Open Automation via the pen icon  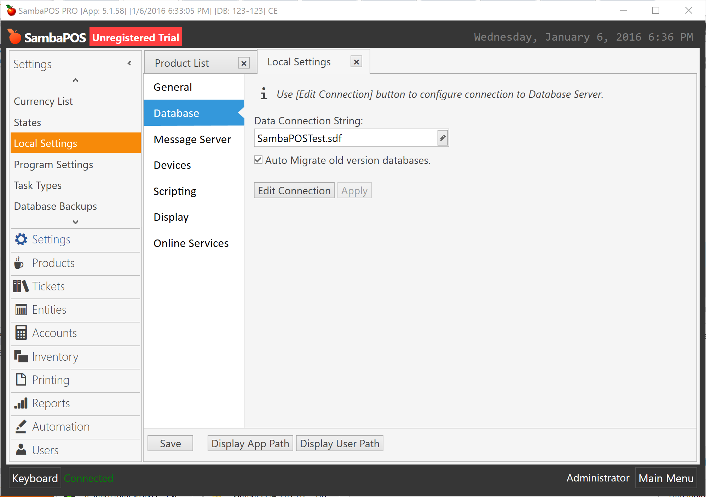click(21, 426)
